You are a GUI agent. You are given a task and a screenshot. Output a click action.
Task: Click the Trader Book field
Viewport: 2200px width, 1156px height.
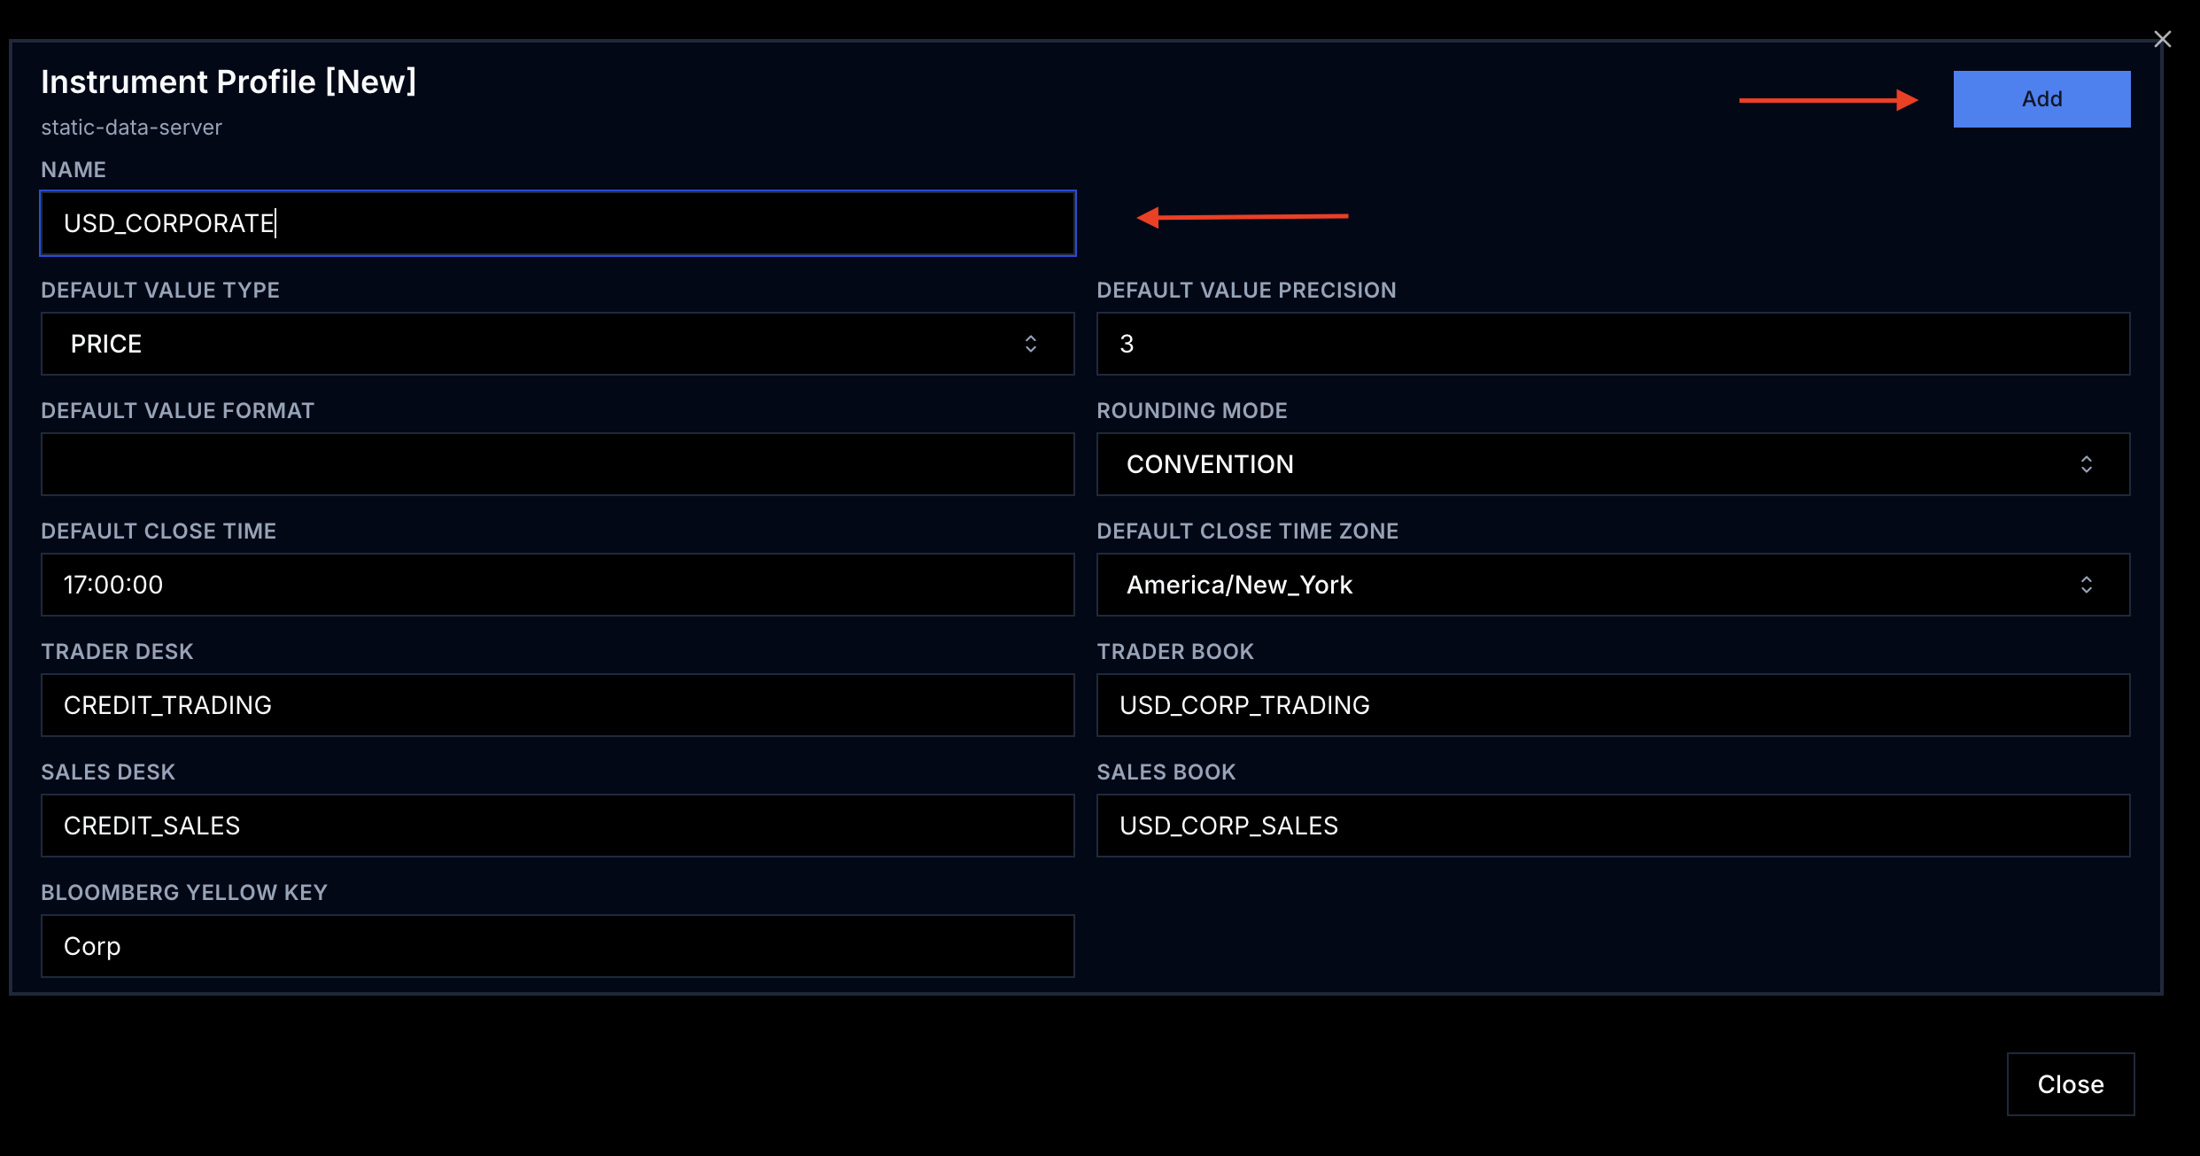click(x=1614, y=705)
